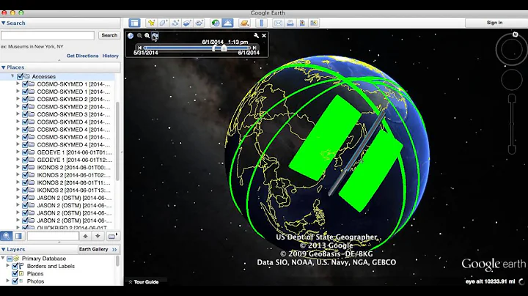
Task: Uncheck the Places layer checkbox
Action: (x=15, y=273)
